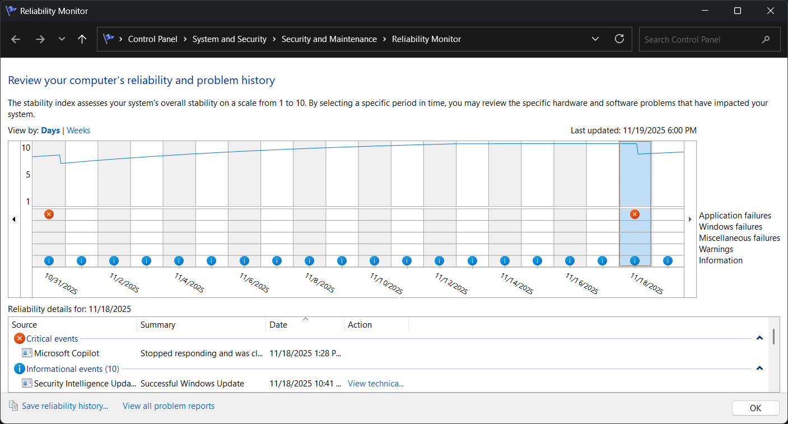Collapse the Informational events group
Viewport: 788px width, 424px height.
pos(759,369)
